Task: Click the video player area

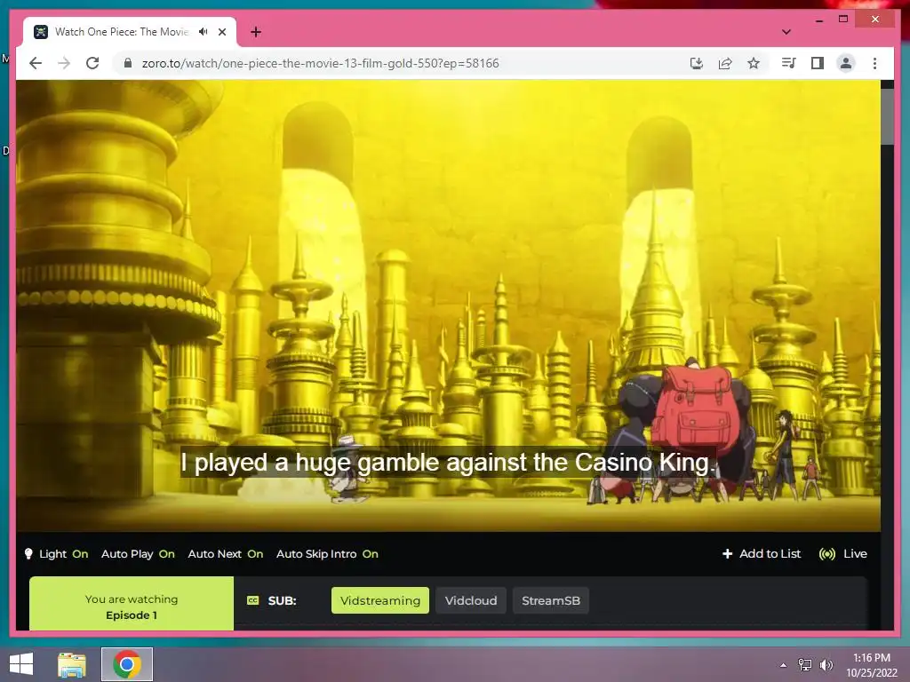Action: (448, 305)
